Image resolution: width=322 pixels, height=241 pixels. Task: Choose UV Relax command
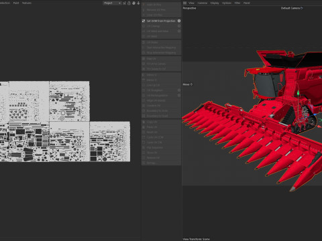tap(161, 42)
